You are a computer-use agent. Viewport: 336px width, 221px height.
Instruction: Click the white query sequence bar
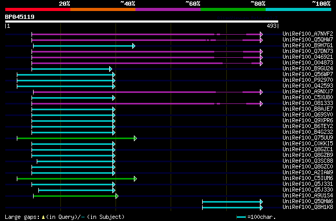142,22
